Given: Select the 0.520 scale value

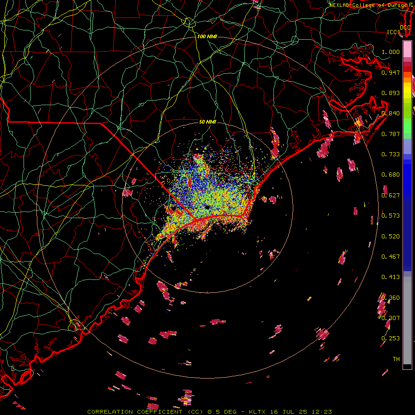Looking at the screenshot, I should (x=391, y=237).
